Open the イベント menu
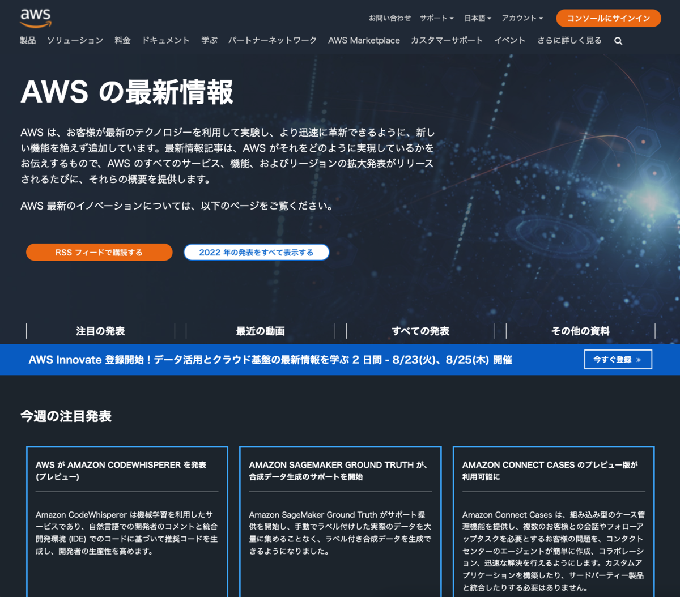The height and width of the screenshot is (597, 680). [x=510, y=40]
